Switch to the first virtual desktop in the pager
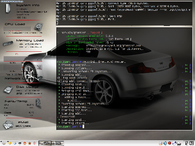195x146 pixels. (x=45, y=143)
